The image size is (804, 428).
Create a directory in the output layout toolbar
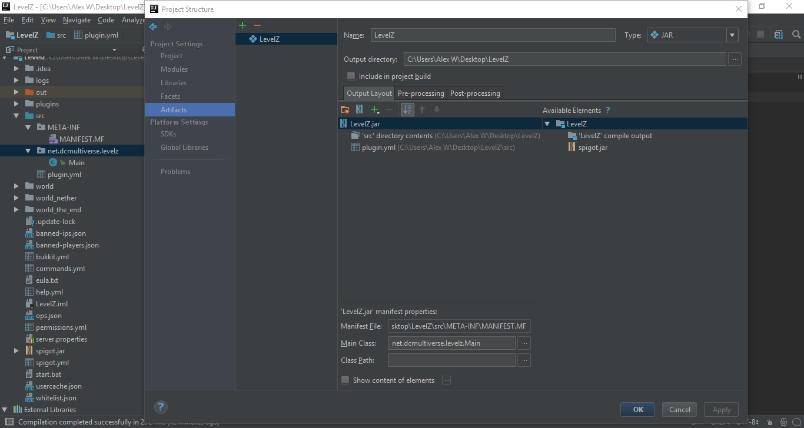pos(345,109)
